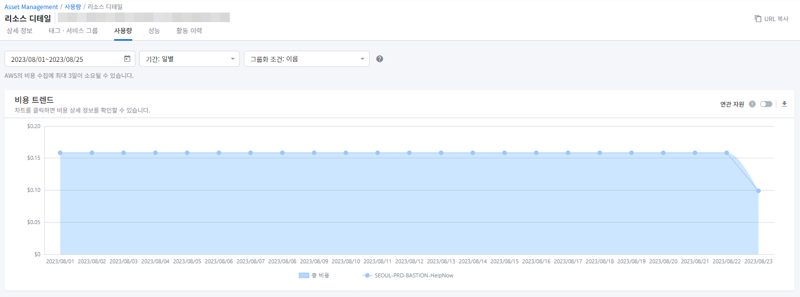Toggle SEOUL-PRD-BASTION-HelpNow legend series
This screenshot has width=800, height=297.
[408, 275]
